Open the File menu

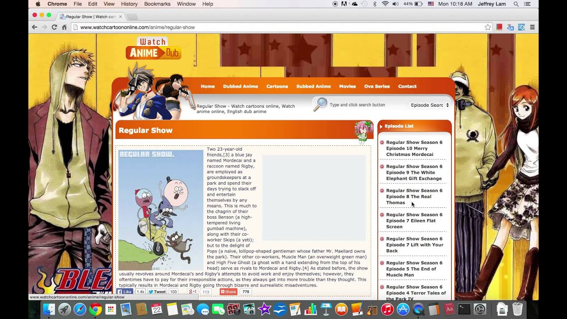(78, 4)
